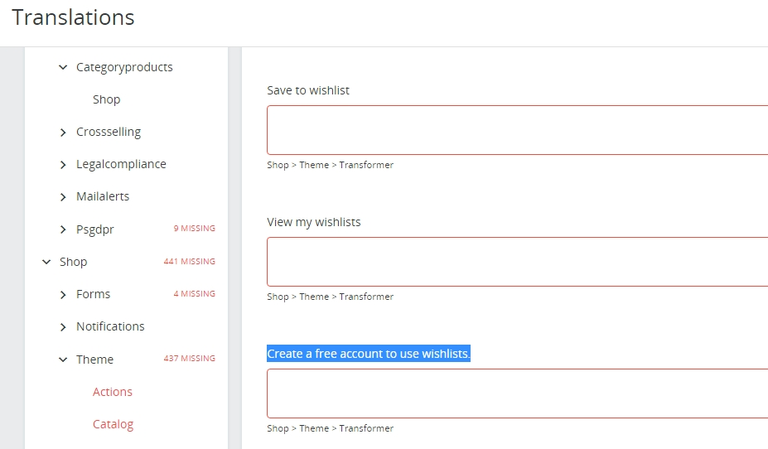Image resolution: width=768 pixels, height=449 pixels.
Task: Click the Create a free account translation field
Action: coord(517,393)
